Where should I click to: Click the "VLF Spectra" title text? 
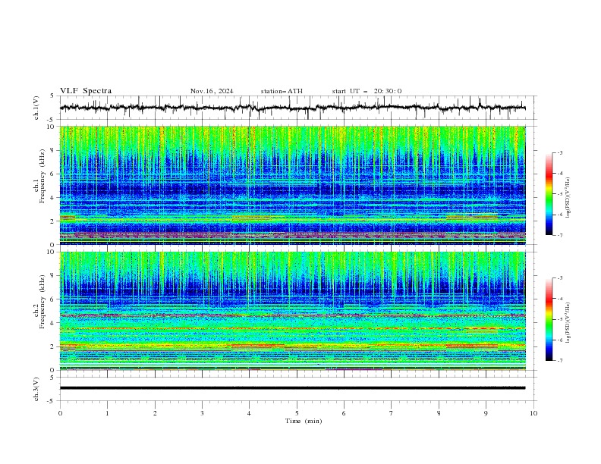[86, 91]
